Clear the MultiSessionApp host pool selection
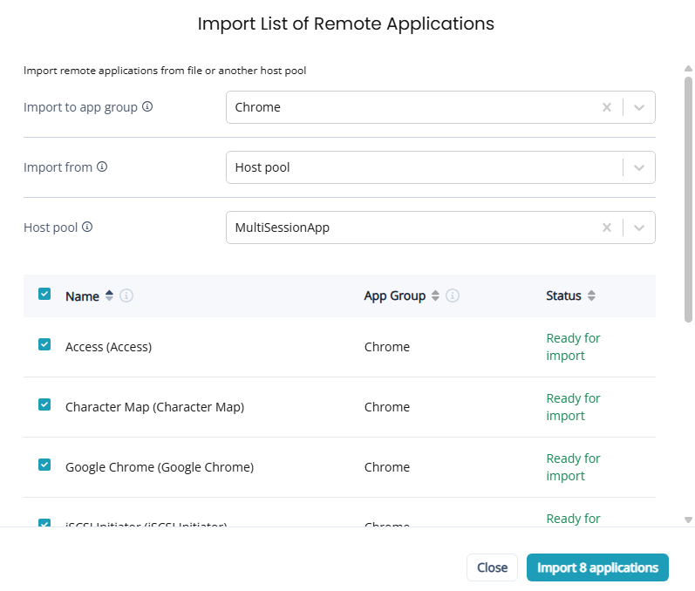The height and width of the screenshot is (591, 695). (x=607, y=228)
